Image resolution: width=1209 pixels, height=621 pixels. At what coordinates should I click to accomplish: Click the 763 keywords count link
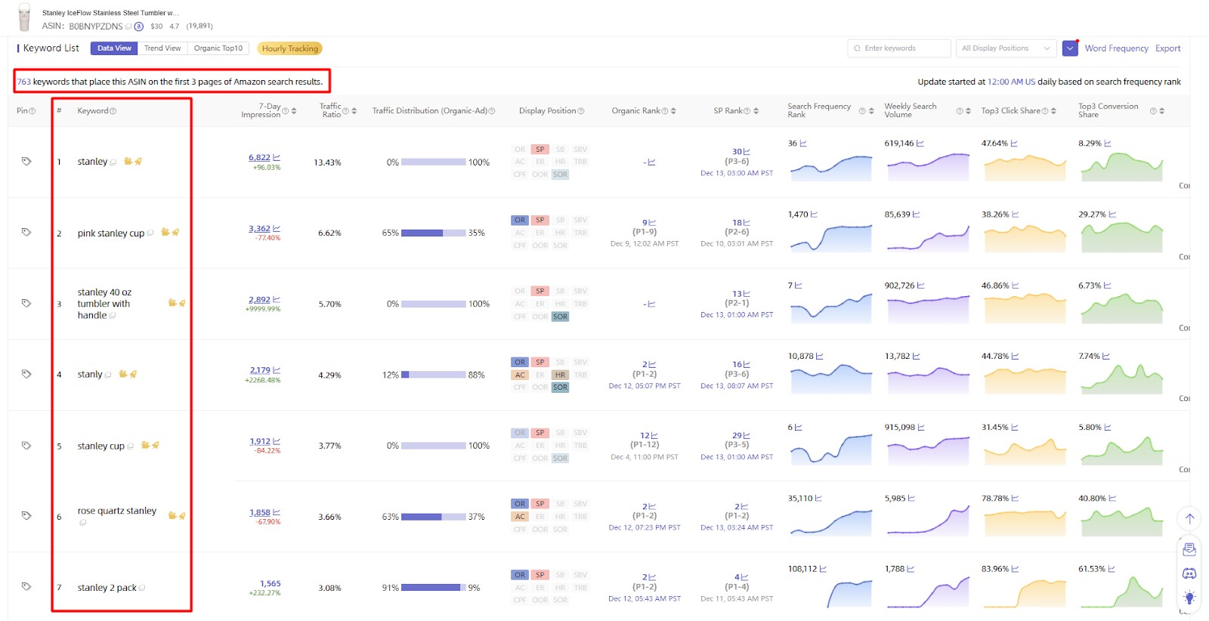coord(24,82)
